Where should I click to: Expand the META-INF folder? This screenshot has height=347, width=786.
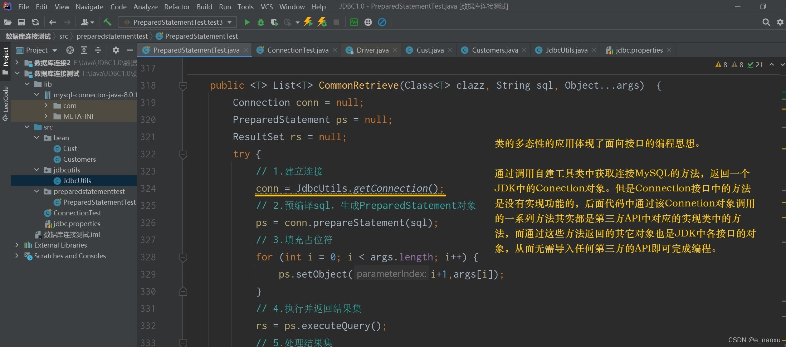coord(46,116)
